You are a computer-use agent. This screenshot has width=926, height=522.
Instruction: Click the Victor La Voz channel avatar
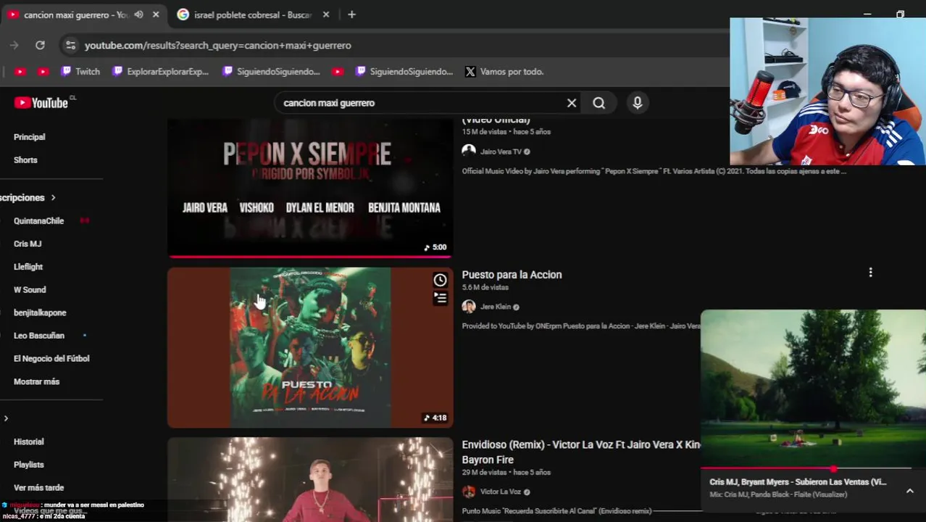coord(469,492)
